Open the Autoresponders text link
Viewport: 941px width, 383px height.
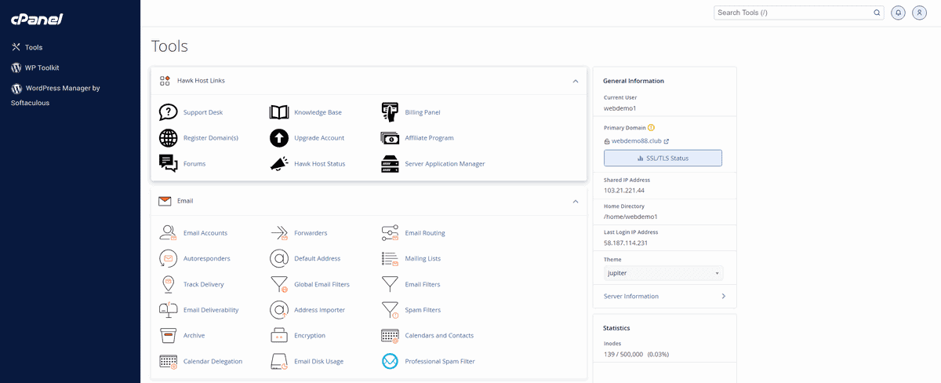point(207,258)
